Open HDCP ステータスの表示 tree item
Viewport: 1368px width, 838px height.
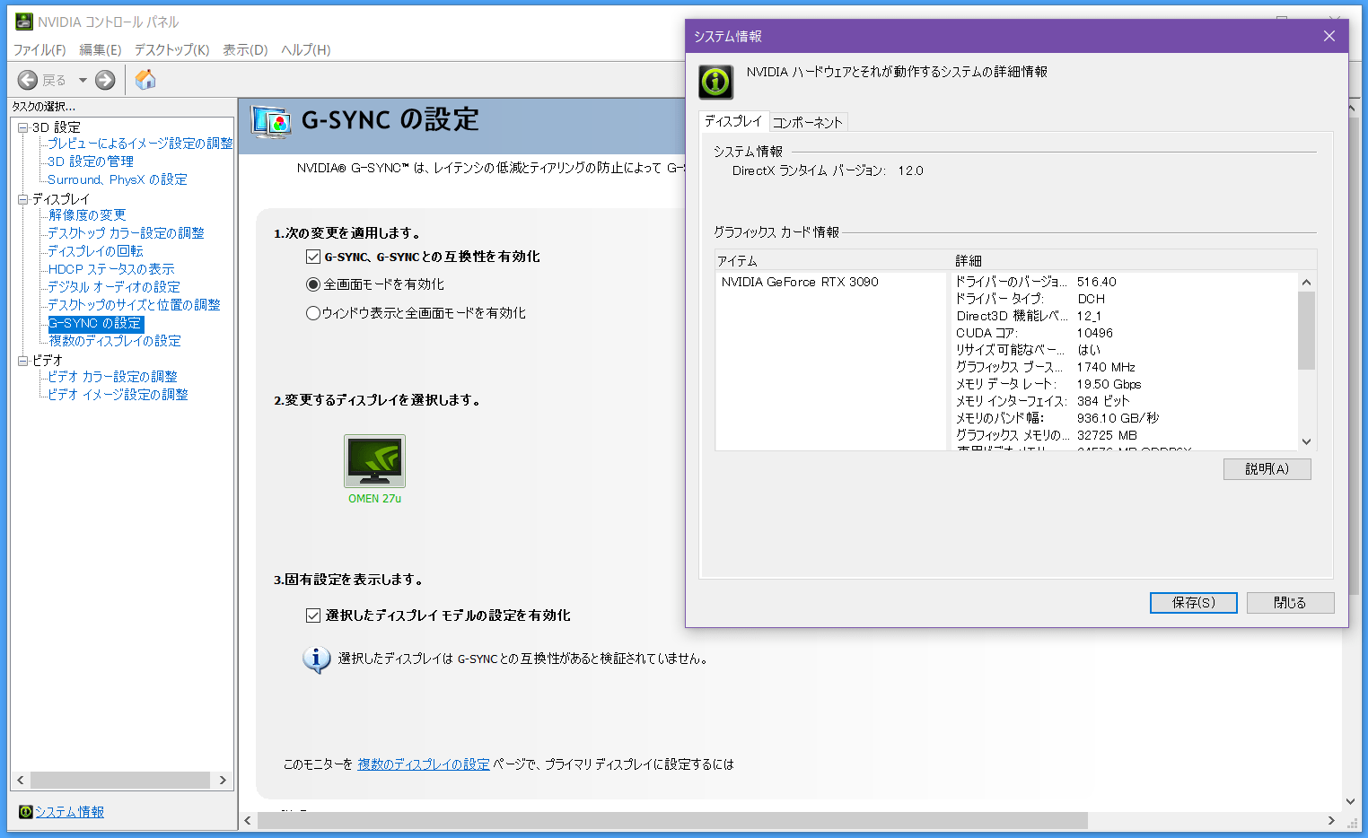click(x=111, y=269)
